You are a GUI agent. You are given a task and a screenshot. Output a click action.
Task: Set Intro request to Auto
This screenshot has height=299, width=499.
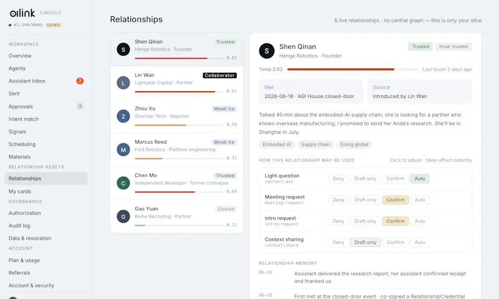(420, 221)
